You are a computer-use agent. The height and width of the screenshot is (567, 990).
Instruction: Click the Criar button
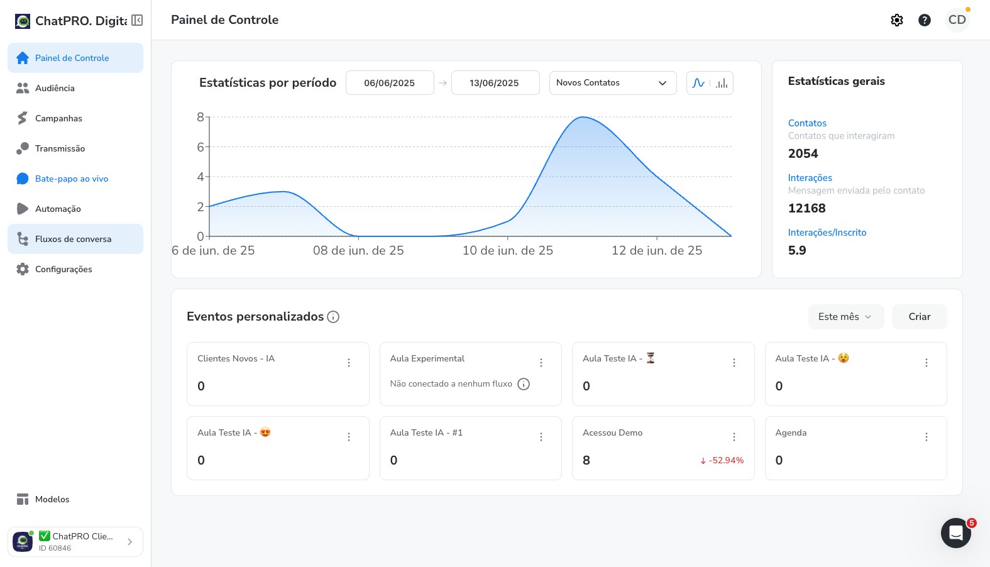tap(920, 317)
